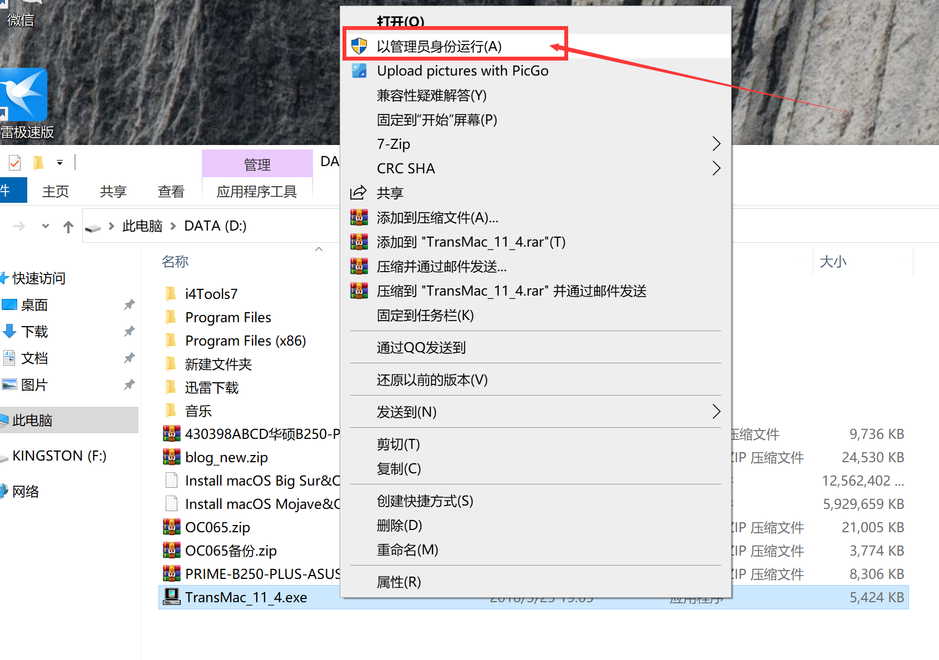Open the quick access toolbar customize dropdown
This screenshot has height=660, width=939.
point(59,163)
